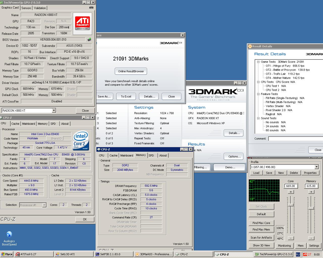Switch to the Validation tab in GPU-Z
The height and width of the screenshot is (258, 323).
40,8
